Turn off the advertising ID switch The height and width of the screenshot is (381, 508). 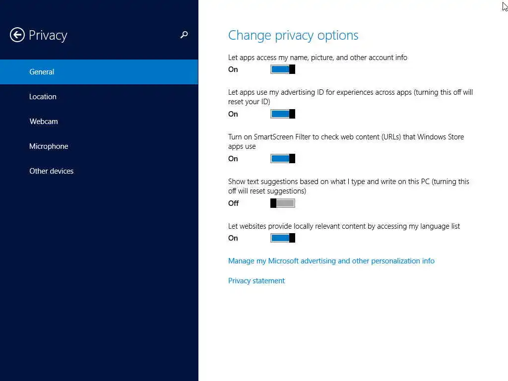[x=283, y=114]
